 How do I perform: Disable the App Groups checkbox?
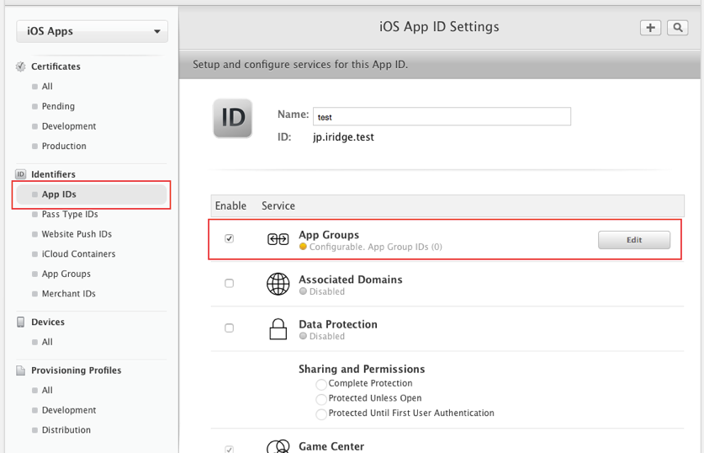click(x=229, y=239)
